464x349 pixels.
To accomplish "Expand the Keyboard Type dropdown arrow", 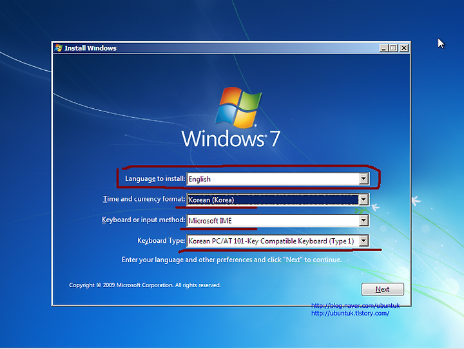I will (x=363, y=241).
